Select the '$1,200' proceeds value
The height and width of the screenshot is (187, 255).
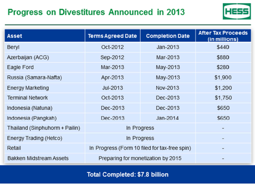click(x=223, y=88)
